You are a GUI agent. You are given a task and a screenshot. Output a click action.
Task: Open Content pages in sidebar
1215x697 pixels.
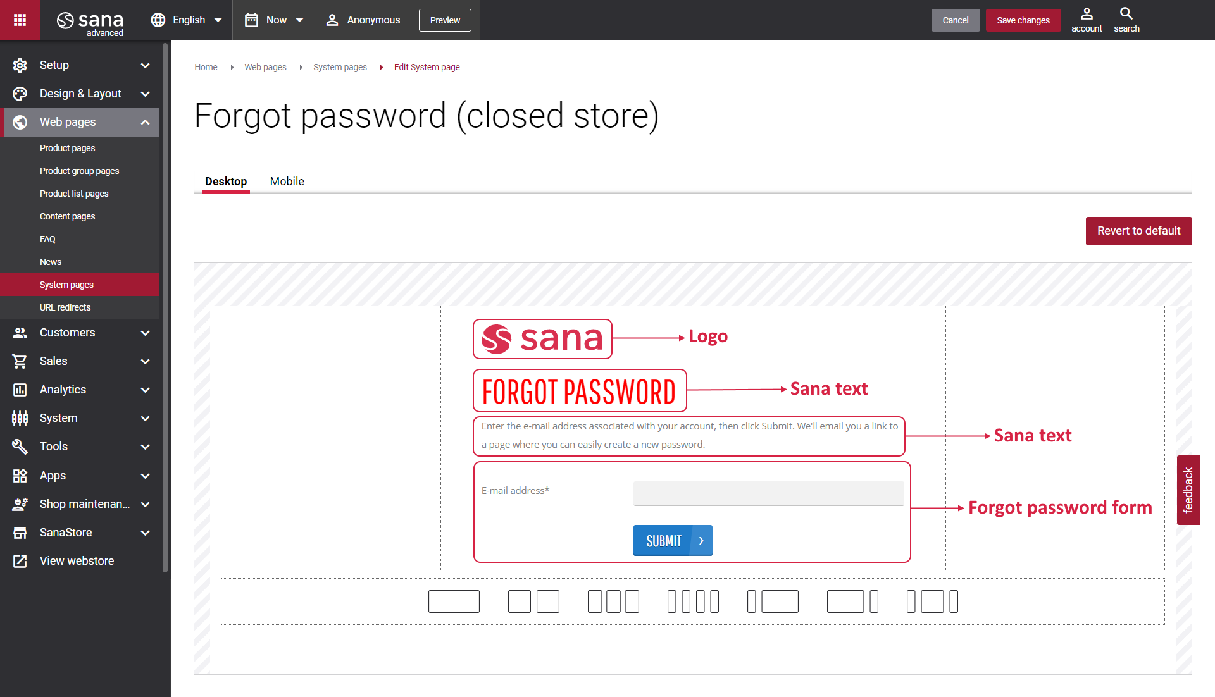point(67,216)
